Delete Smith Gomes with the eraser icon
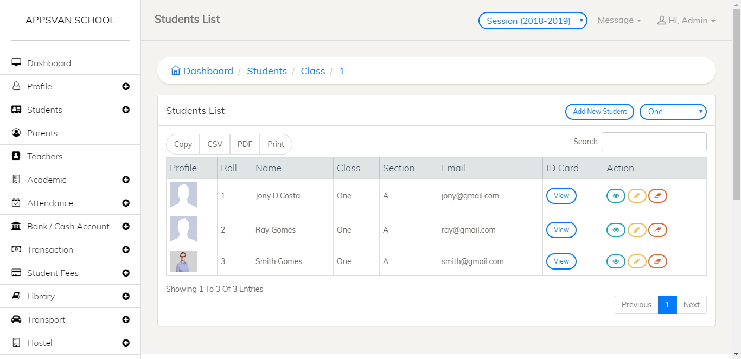The width and height of the screenshot is (741, 359). [x=657, y=261]
